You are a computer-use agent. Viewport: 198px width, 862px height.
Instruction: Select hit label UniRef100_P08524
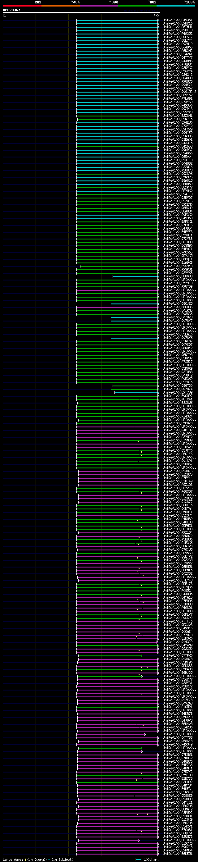(x=178, y=591)
